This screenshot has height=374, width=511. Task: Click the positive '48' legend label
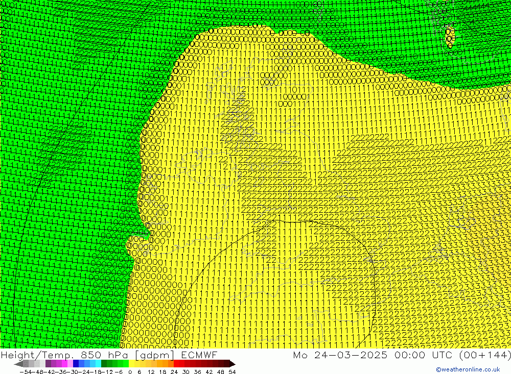pyautogui.click(x=221, y=372)
